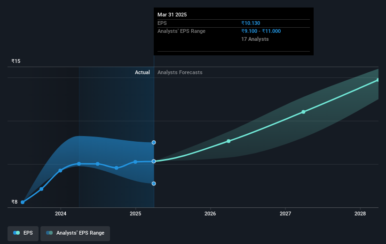Select the forecast EPS point near 2028

pyautogui.click(x=378, y=80)
